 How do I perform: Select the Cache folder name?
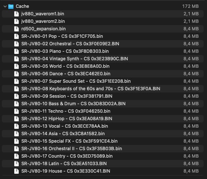[22, 6]
